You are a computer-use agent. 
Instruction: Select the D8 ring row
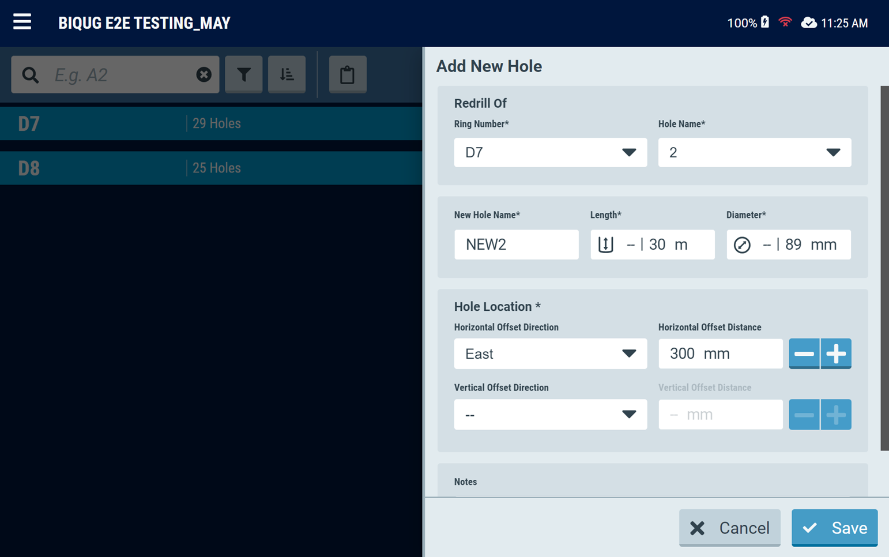point(211,168)
